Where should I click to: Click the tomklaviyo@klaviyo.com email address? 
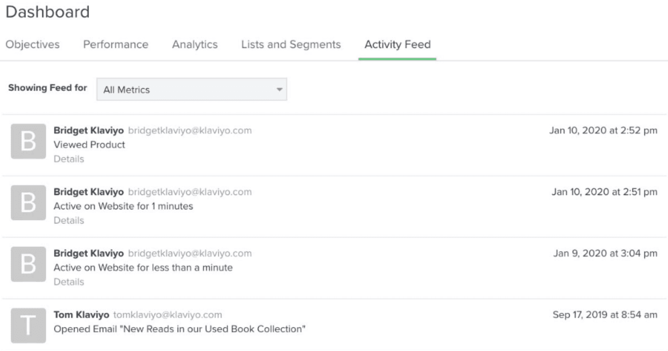pyautogui.click(x=168, y=315)
